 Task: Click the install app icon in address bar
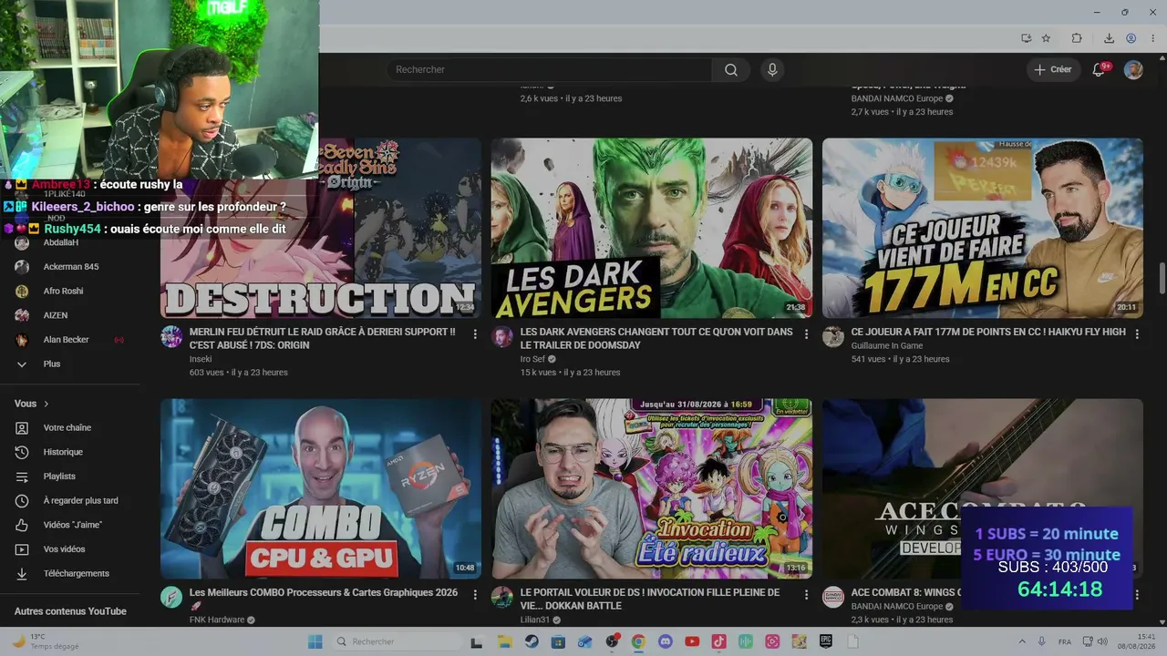coord(1027,38)
